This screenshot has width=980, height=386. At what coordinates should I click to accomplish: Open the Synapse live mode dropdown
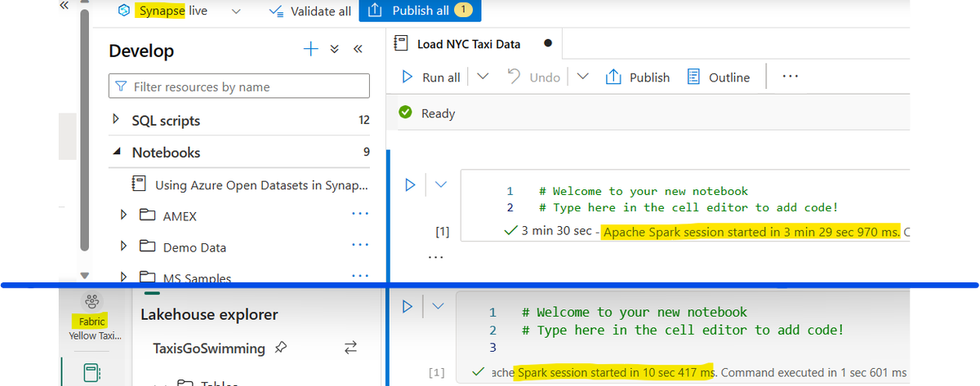coord(236,11)
